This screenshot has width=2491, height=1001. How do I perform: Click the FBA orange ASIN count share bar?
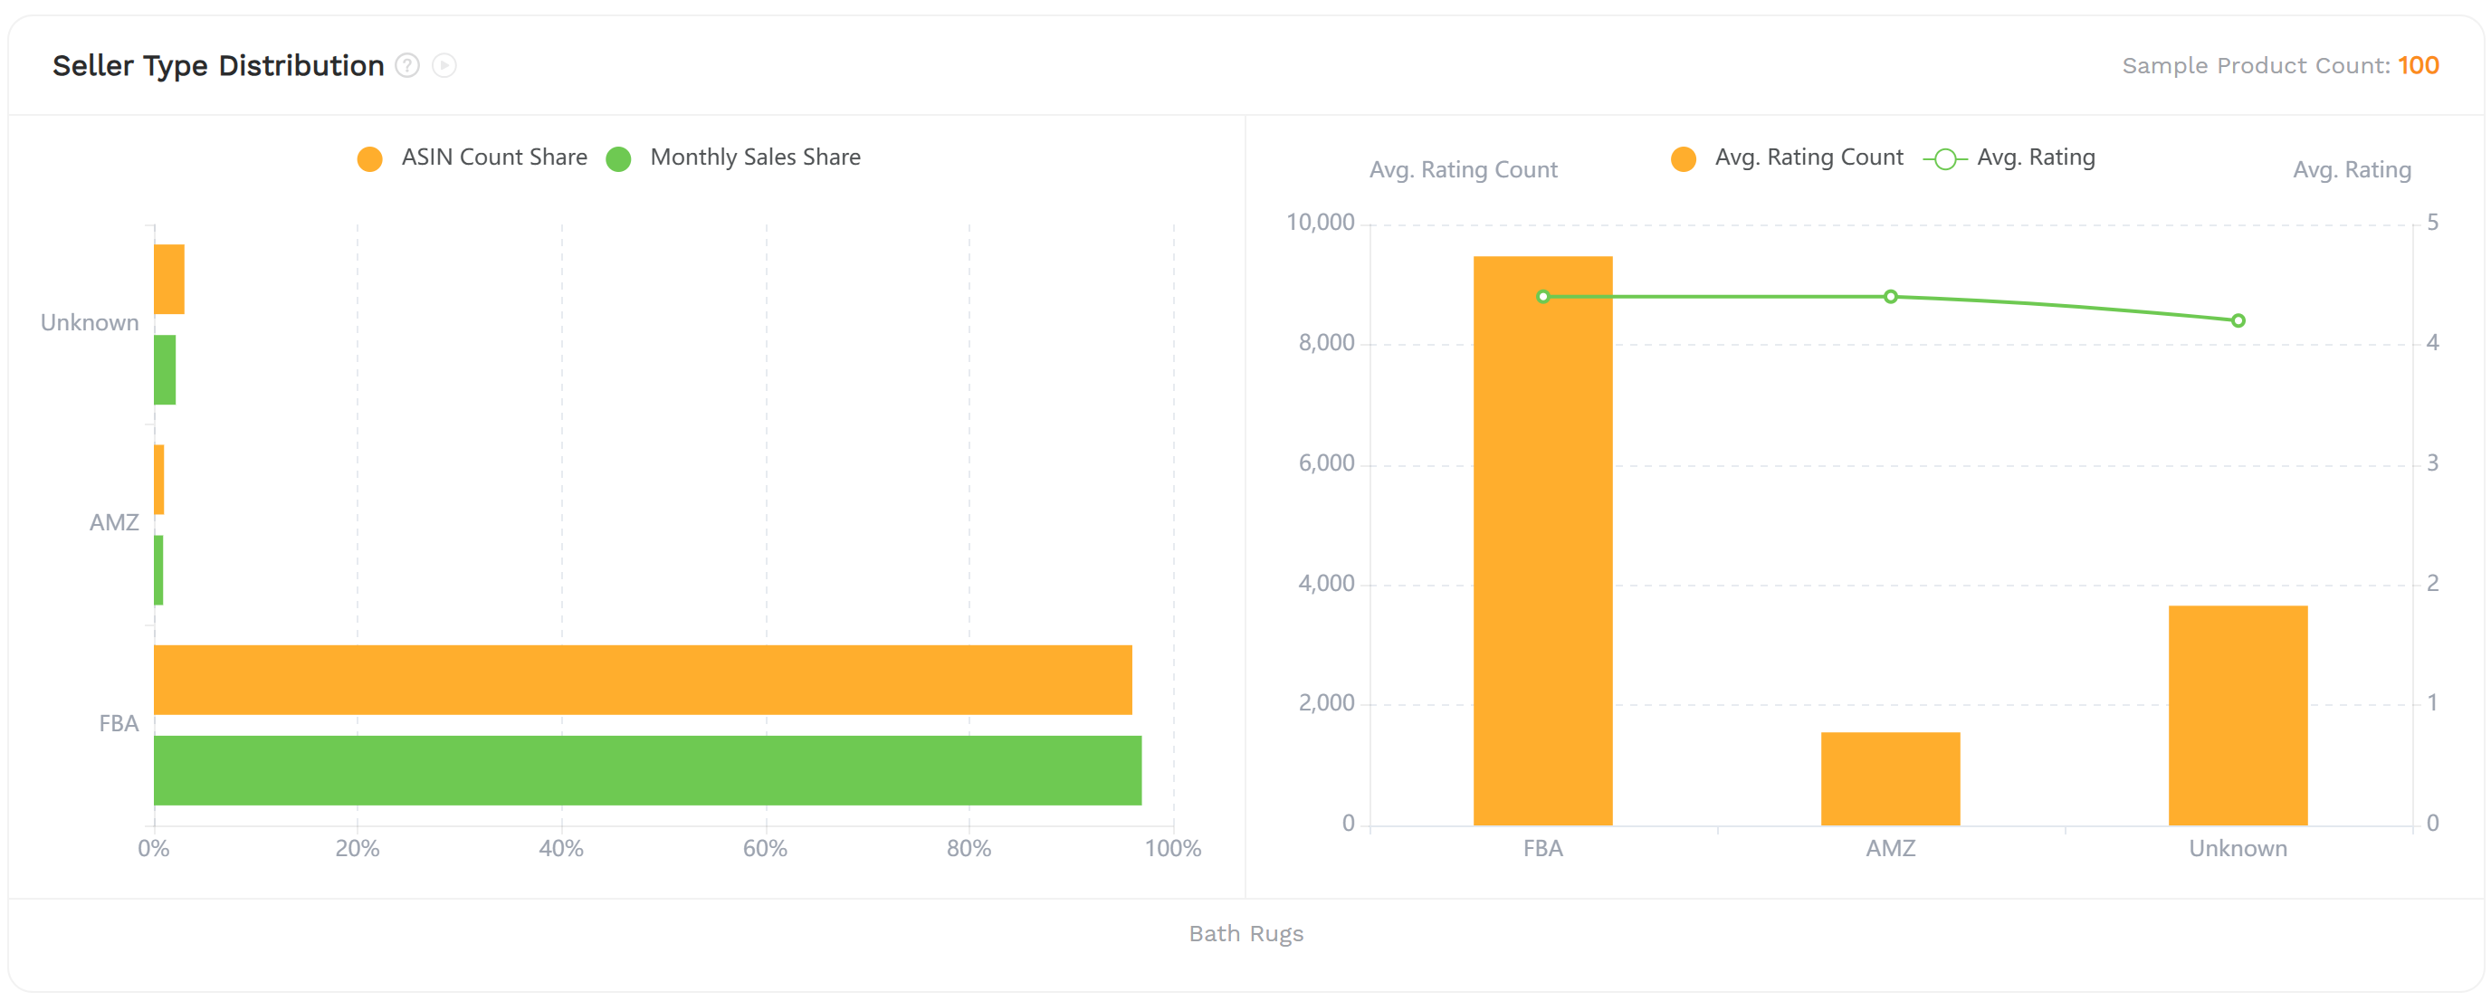643,680
